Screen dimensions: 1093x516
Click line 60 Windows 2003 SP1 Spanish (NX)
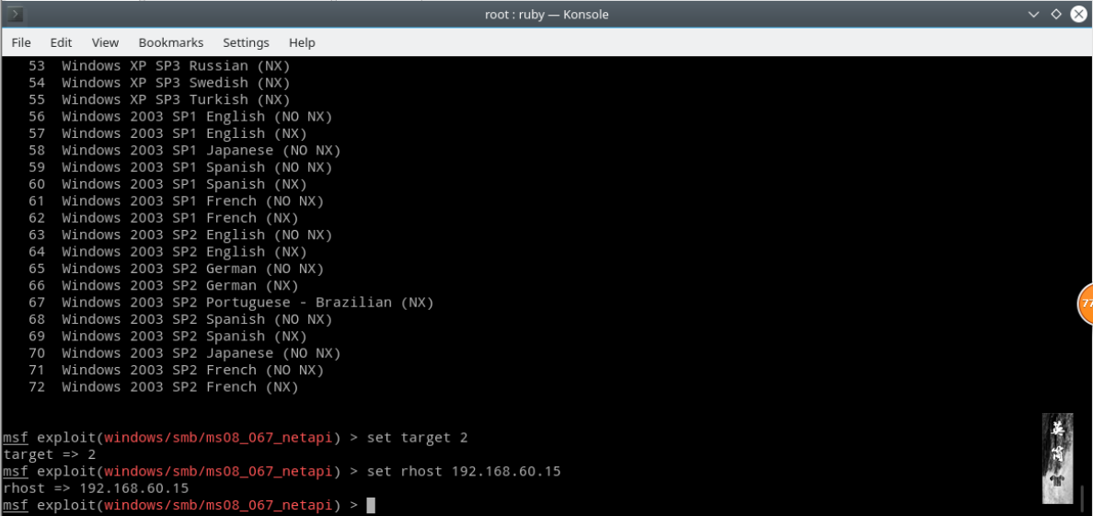[167, 184]
